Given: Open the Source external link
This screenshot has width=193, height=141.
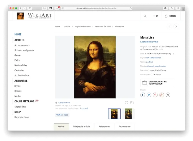Looking at the screenshot, I should click(83, 108).
